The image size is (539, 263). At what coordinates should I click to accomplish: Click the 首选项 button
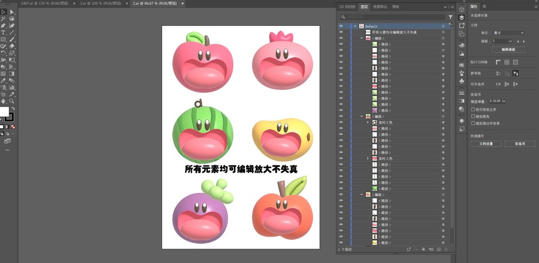[x=520, y=144]
